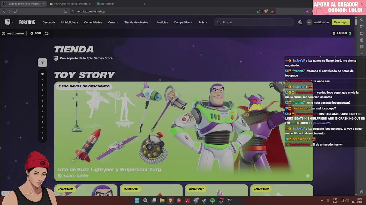This screenshot has width=366, height=205.
Task: Click the LULUI creator code badge
Action: 342,33
